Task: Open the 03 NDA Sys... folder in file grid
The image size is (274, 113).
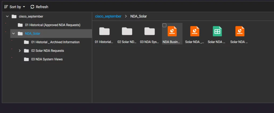Action: (x=149, y=31)
